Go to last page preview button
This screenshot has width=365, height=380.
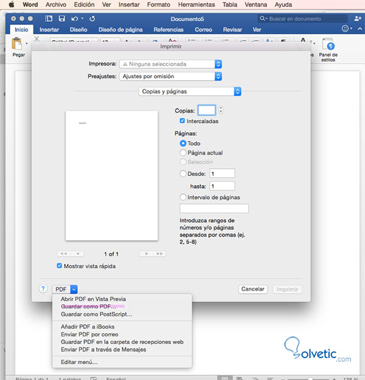pyautogui.click(x=159, y=254)
